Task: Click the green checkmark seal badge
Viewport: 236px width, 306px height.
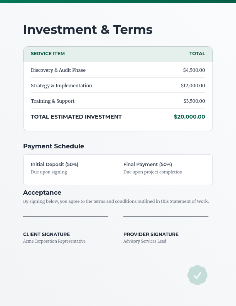Action: click(197, 275)
